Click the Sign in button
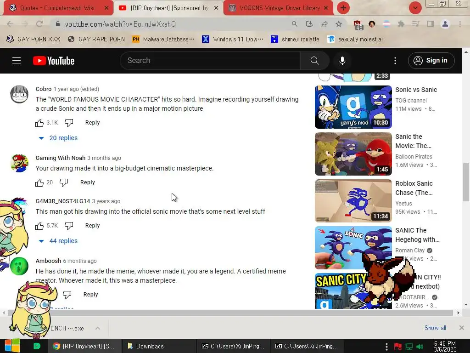This screenshot has width=470, height=353. pyautogui.click(x=431, y=61)
